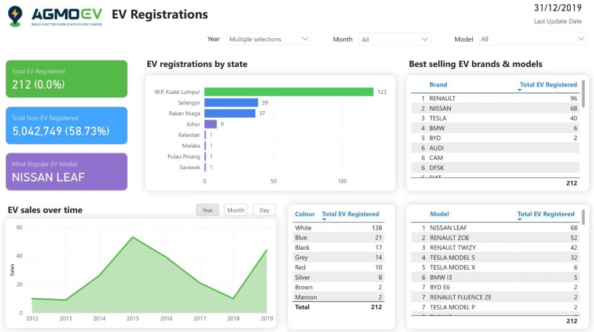
Task: Switch the sales chart to Month view
Action: tap(236, 210)
